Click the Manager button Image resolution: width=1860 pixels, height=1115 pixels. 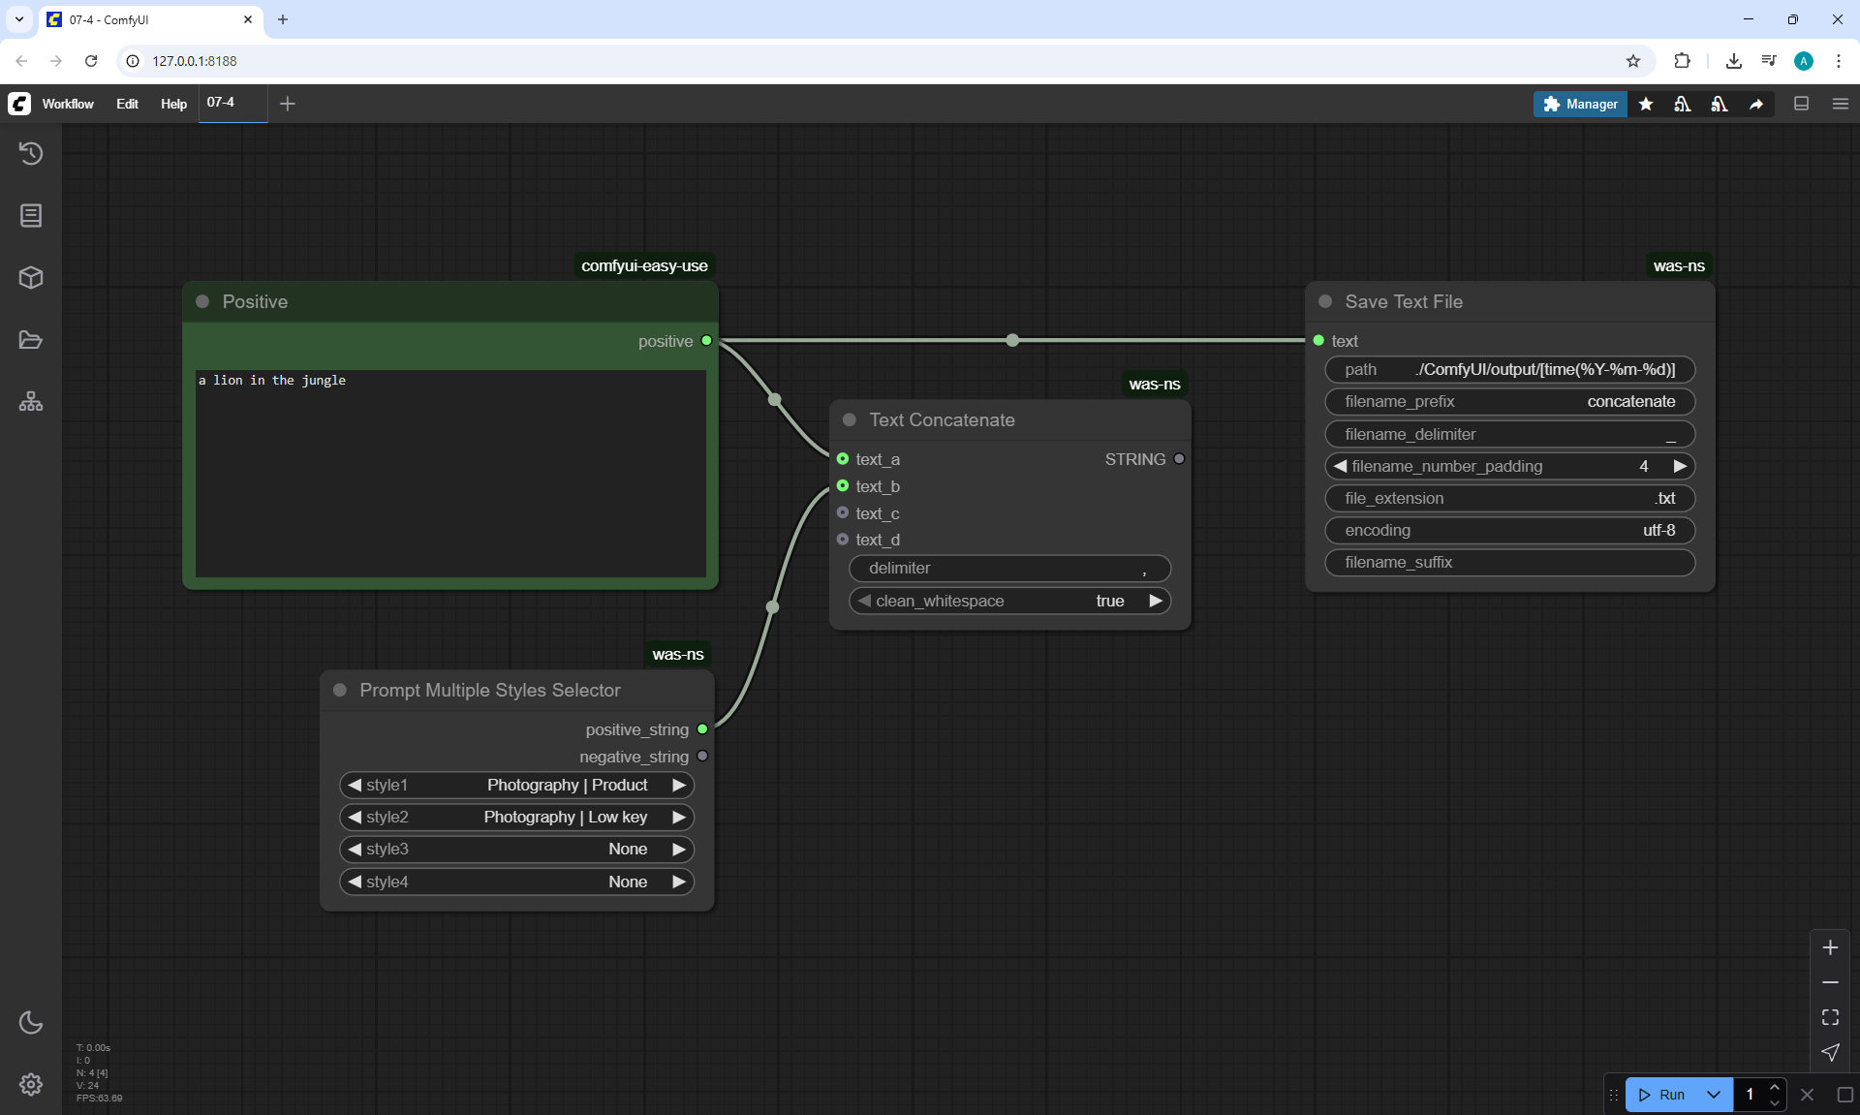[1580, 104]
